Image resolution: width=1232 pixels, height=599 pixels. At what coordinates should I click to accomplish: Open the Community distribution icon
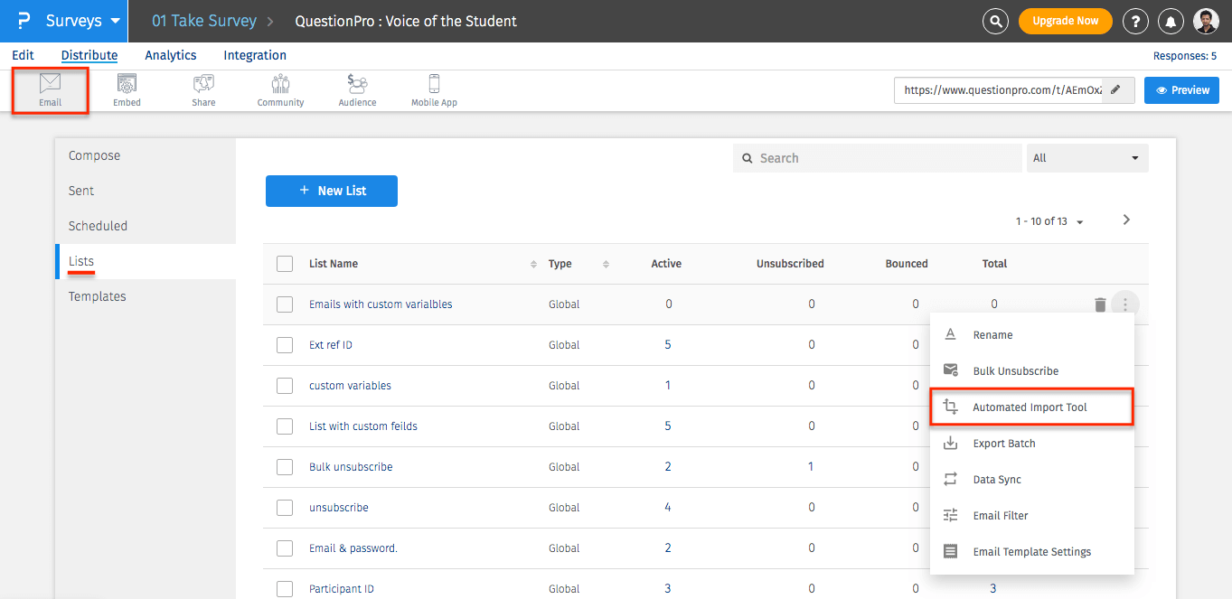280,89
